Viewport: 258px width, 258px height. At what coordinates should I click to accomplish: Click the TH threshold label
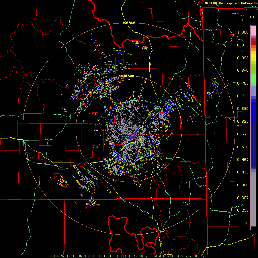coord(246,223)
